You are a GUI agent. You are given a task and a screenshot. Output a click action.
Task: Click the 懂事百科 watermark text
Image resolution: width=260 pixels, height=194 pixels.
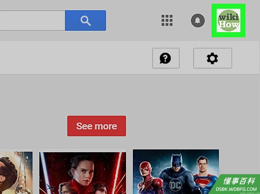point(239,181)
